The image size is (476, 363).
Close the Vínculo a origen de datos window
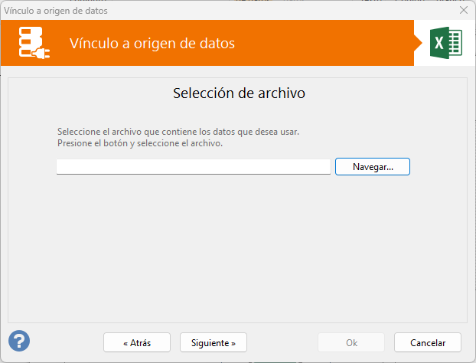(x=463, y=11)
